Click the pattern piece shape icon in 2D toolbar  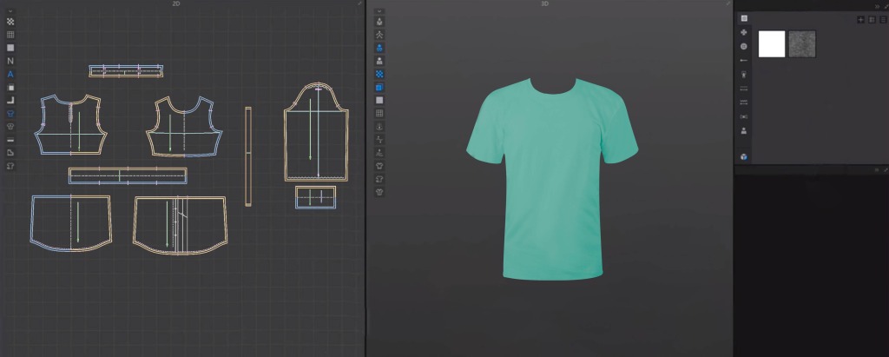pos(10,153)
